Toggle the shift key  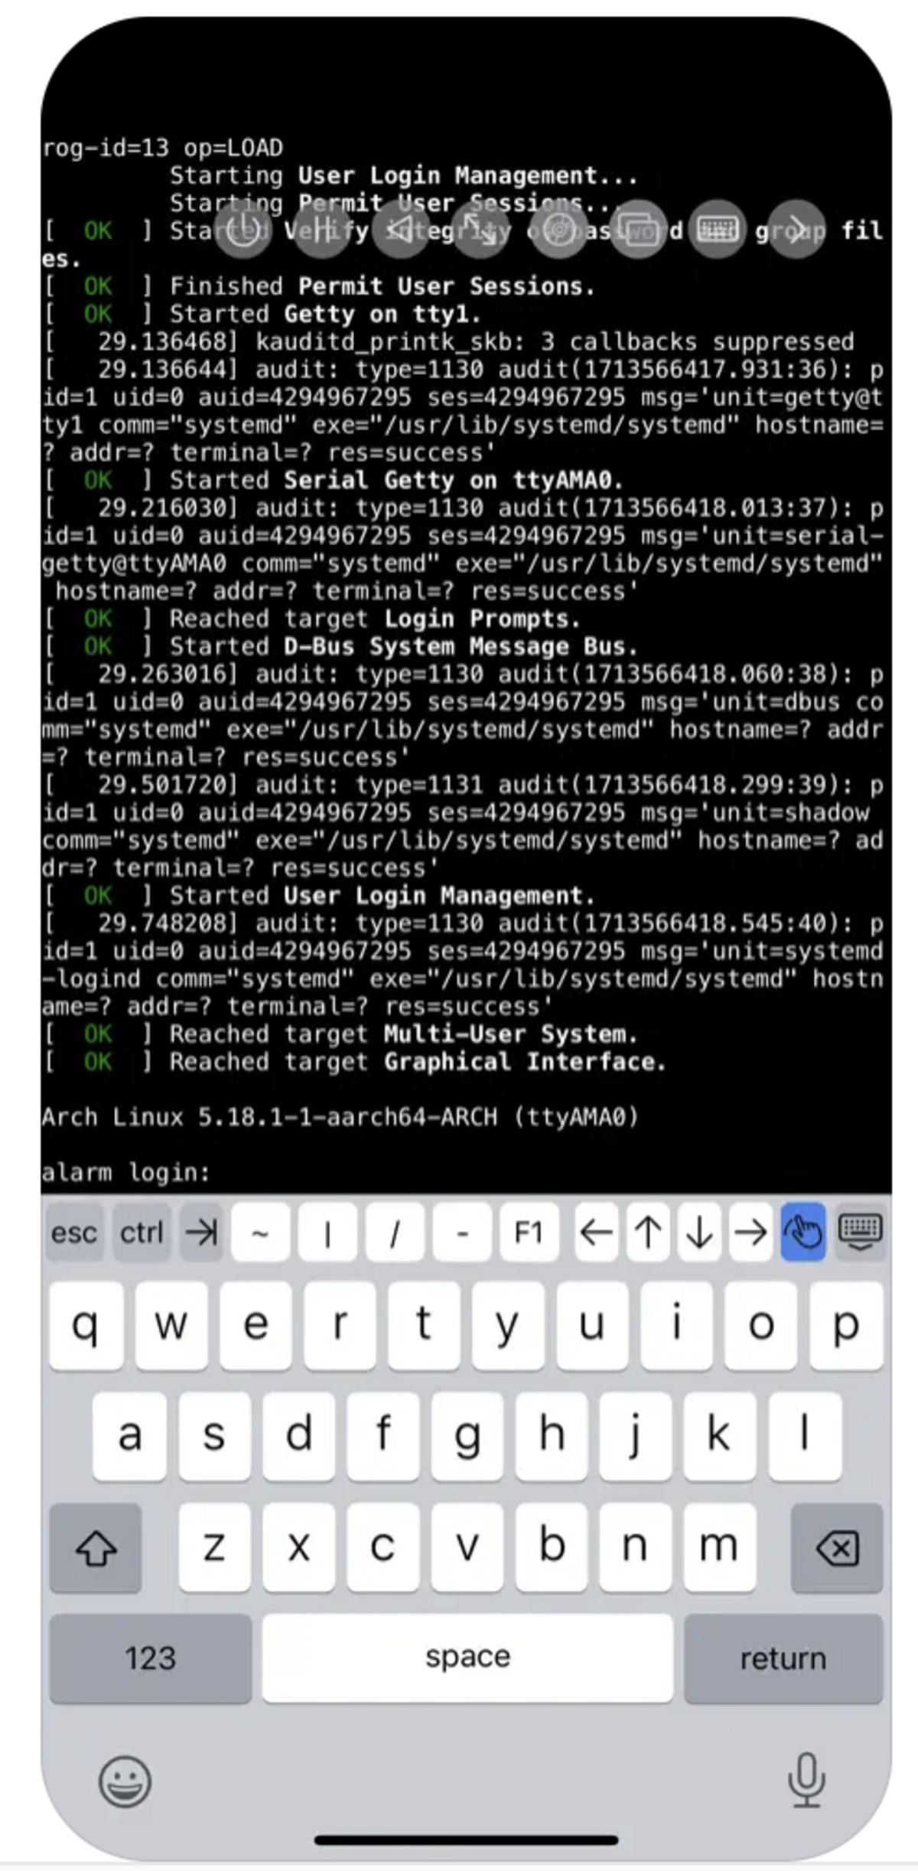96,1548
